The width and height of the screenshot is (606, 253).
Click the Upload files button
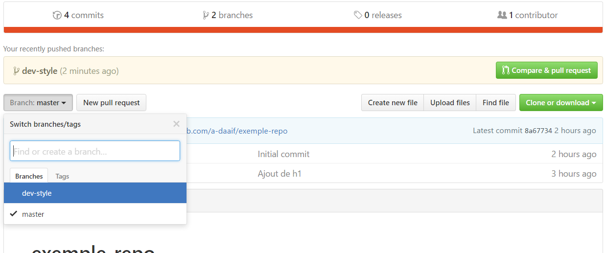pos(450,103)
